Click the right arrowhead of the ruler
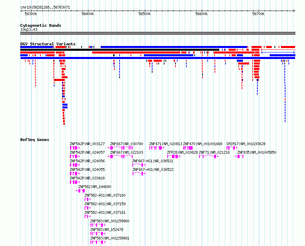This screenshot has width=305, height=246. [294, 11]
